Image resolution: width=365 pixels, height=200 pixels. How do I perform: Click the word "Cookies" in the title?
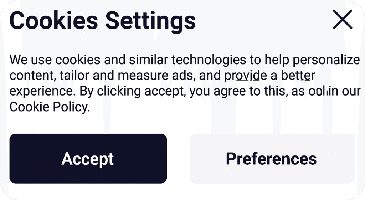point(54,21)
